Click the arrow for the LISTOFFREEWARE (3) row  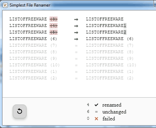[76, 19]
